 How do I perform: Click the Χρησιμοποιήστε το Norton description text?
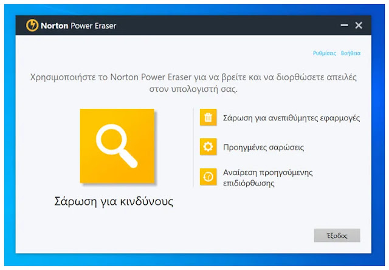click(193, 83)
